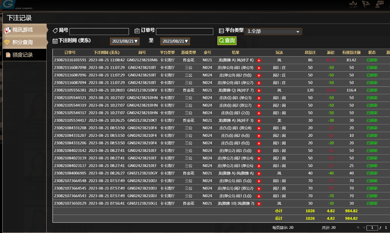
Task: Open the end date picker dropdown
Action: point(175,41)
